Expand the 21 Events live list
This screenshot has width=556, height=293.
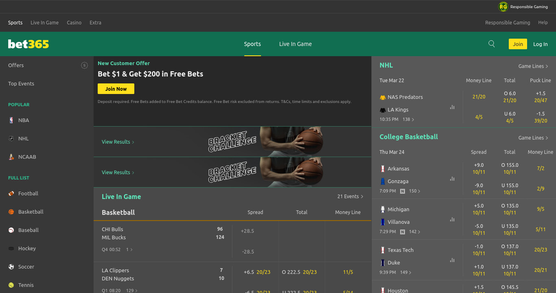[350, 196]
